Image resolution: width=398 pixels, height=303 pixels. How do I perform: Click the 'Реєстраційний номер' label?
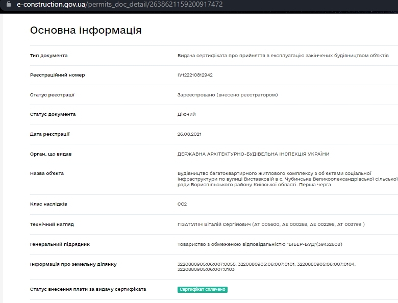(x=57, y=75)
